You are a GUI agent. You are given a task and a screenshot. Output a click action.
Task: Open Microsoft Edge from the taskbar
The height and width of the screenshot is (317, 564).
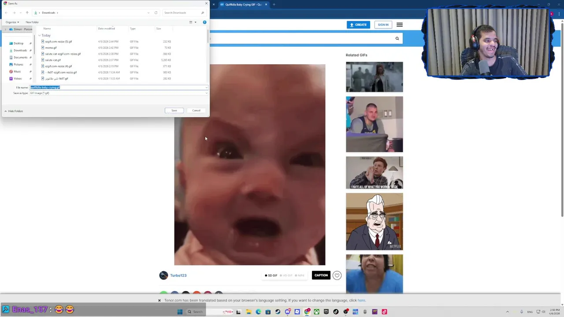click(258, 312)
